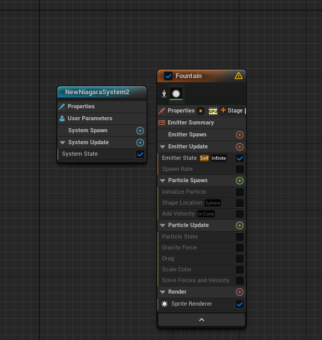Add a module to System Spawn
This screenshot has height=340, width=322.
coord(140,131)
